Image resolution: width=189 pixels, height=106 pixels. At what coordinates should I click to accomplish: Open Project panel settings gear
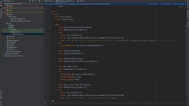coord(39,1)
